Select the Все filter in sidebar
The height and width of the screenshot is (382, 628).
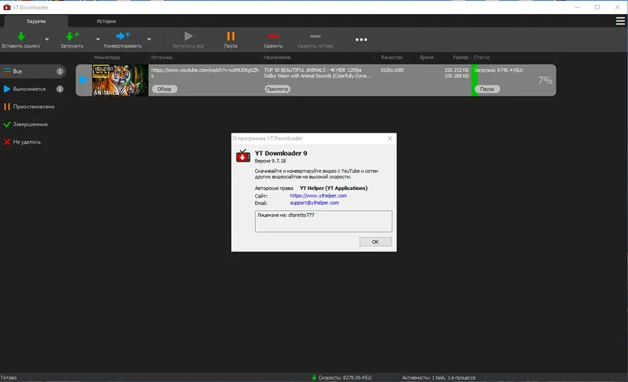pyautogui.click(x=33, y=71)
